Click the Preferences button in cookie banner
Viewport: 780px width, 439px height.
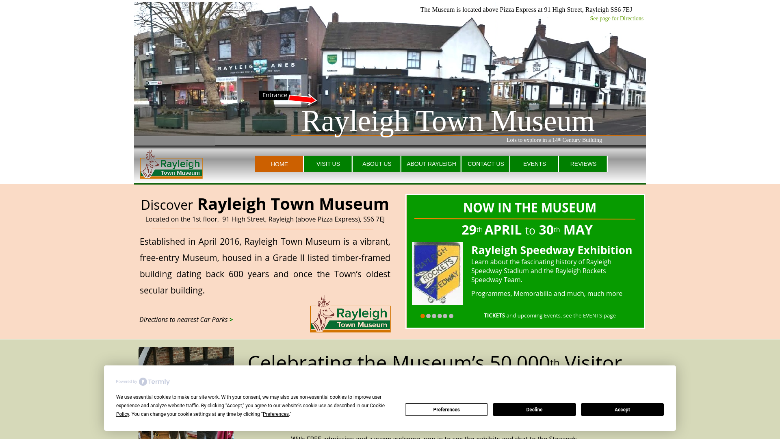point(446,409)
